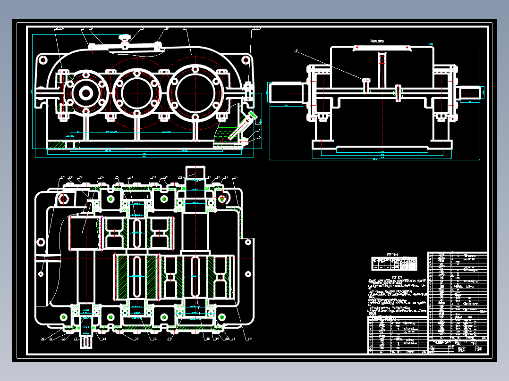Click part callout number 10 above inspection cover
Screen dimensions: 509x381
(167, 29)
